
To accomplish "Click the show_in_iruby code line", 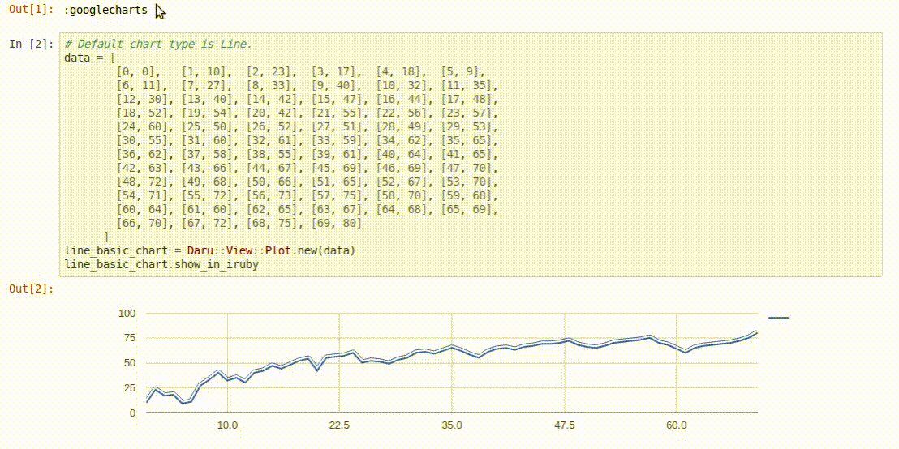I will tap(161, 265).
